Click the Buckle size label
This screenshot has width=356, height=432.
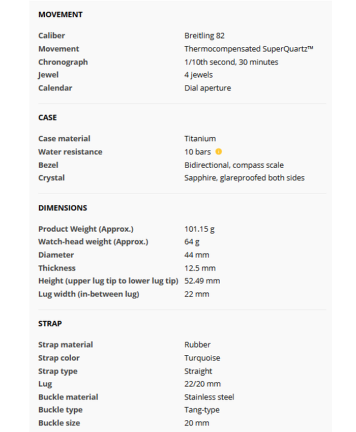pos(59,423)
